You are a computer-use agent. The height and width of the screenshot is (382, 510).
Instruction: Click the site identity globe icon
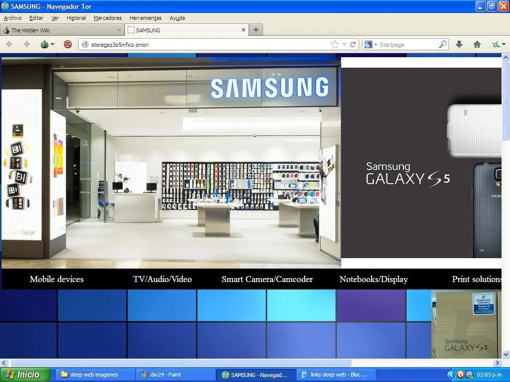point(85,44)
